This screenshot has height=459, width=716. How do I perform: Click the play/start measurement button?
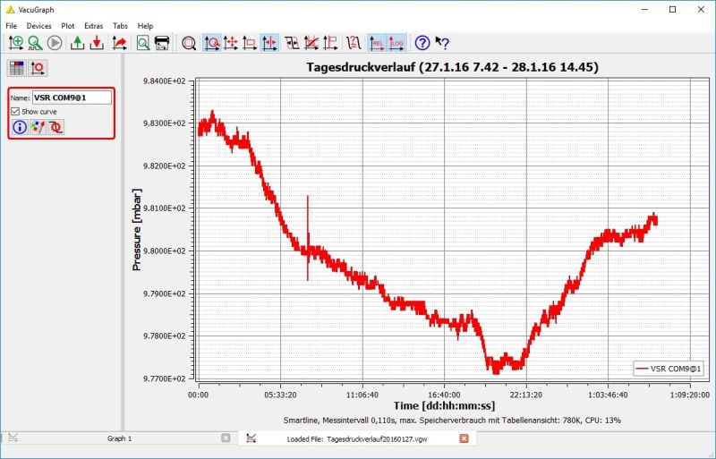click(55, 43)
